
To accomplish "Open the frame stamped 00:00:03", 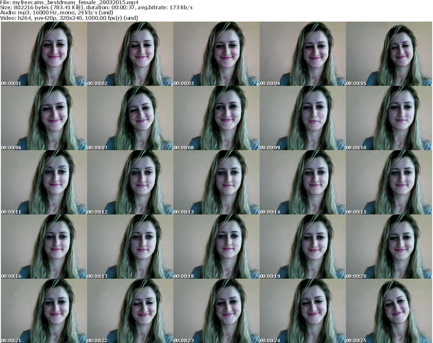I will click(216, 54).
